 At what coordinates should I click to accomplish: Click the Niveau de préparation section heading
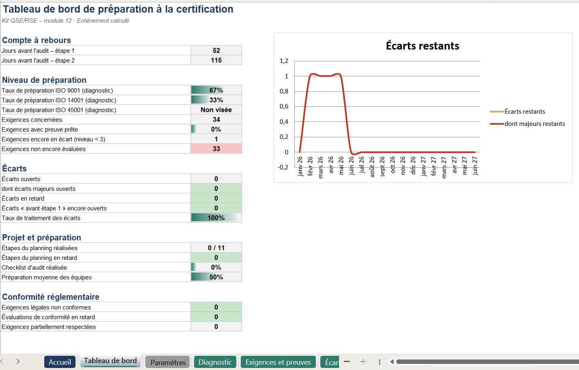click(x=44, y=80)
